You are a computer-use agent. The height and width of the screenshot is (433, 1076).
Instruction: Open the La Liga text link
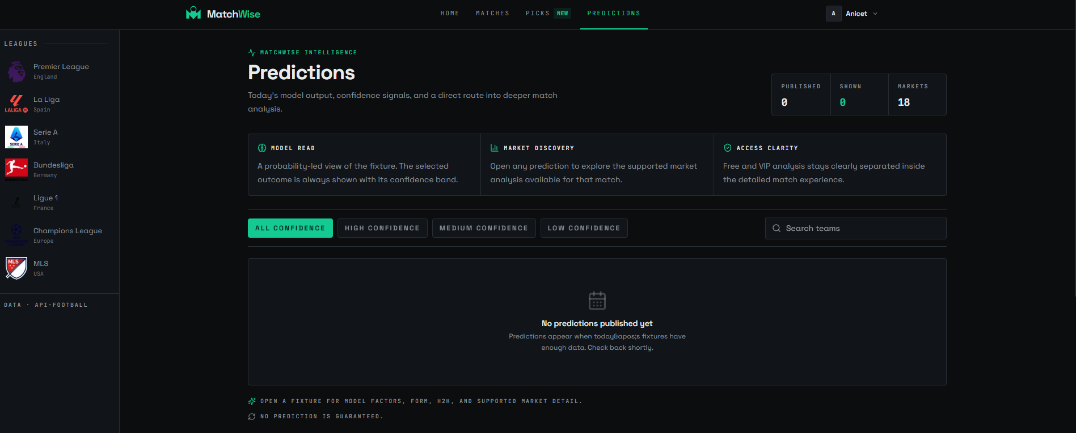(x=47, y=100)
